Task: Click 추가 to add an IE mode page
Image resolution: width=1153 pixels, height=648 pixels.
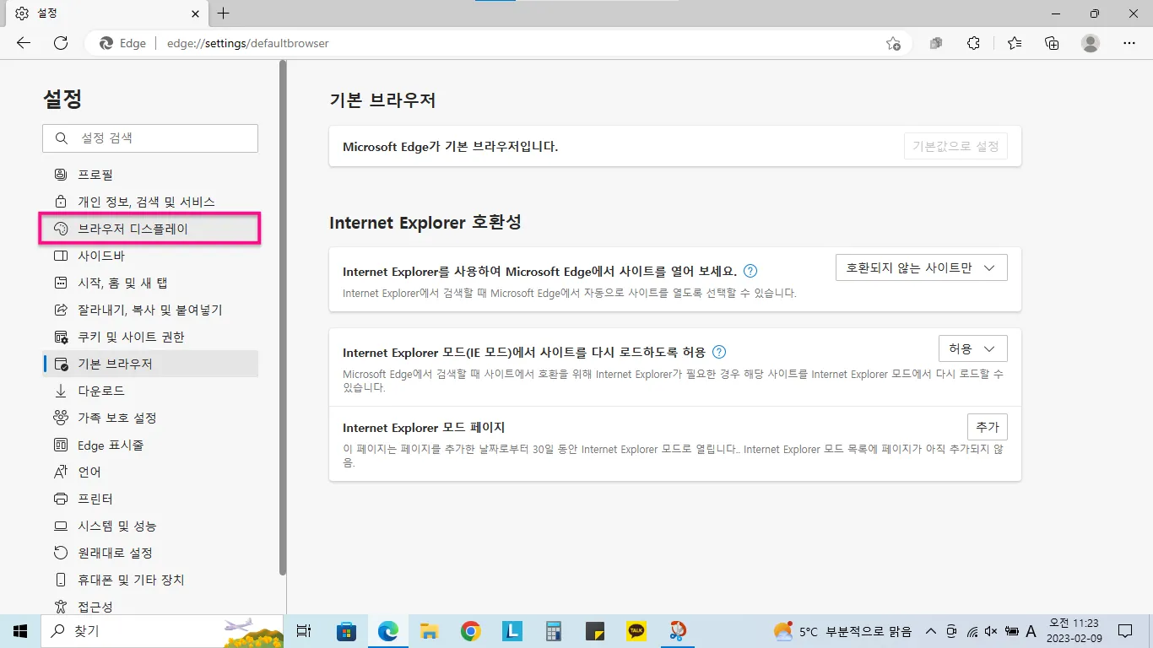Action: coord(988,427)
